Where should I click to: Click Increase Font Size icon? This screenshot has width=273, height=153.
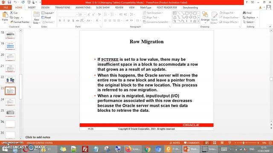point(89,14)
